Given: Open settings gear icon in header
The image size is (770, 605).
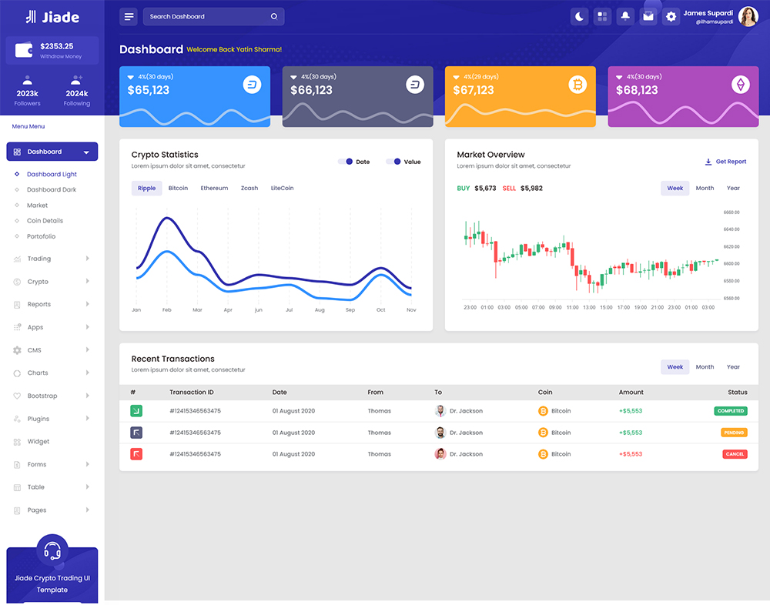Looking at the screenshot, I should 671,16.
